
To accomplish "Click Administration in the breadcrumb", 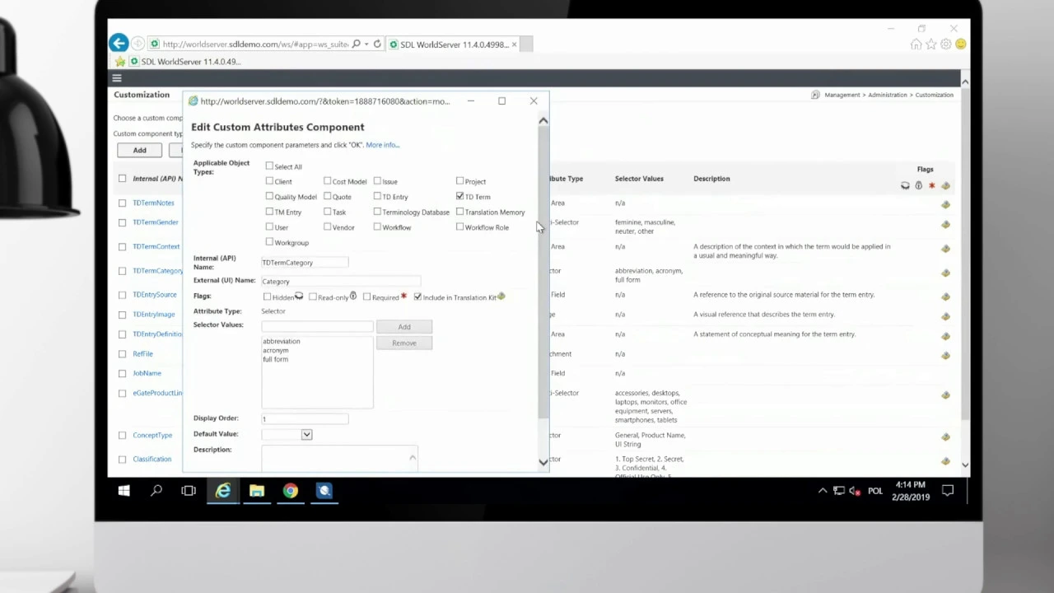I will click(887, 95).
